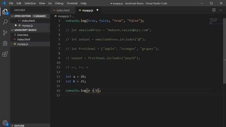
Task: Open index.html in the JavaScript Basics folder
Action: (30, 39)
